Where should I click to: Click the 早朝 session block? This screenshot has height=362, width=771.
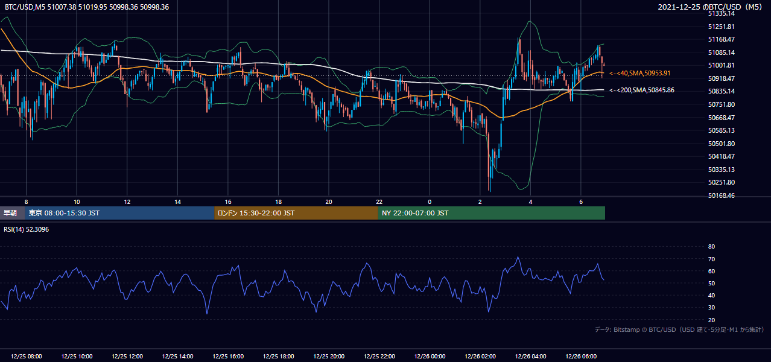point(12,213)
